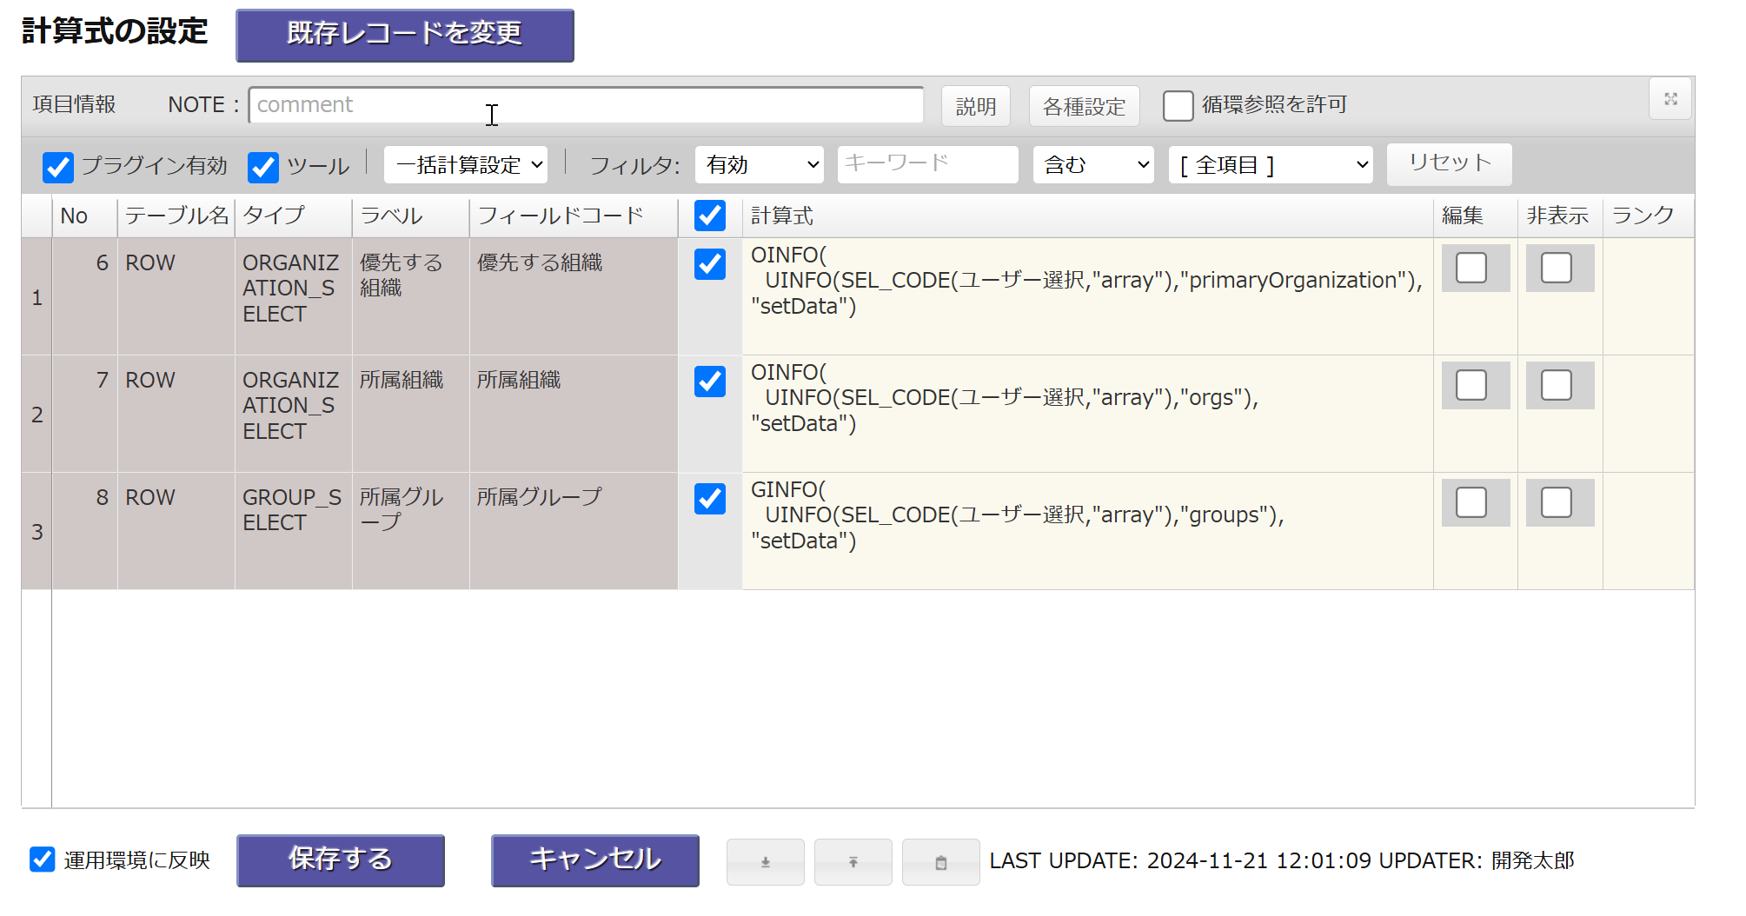Click the NOTE comment input field
Viewport: 1746px width, 916px height.
(x=586, y=105)
